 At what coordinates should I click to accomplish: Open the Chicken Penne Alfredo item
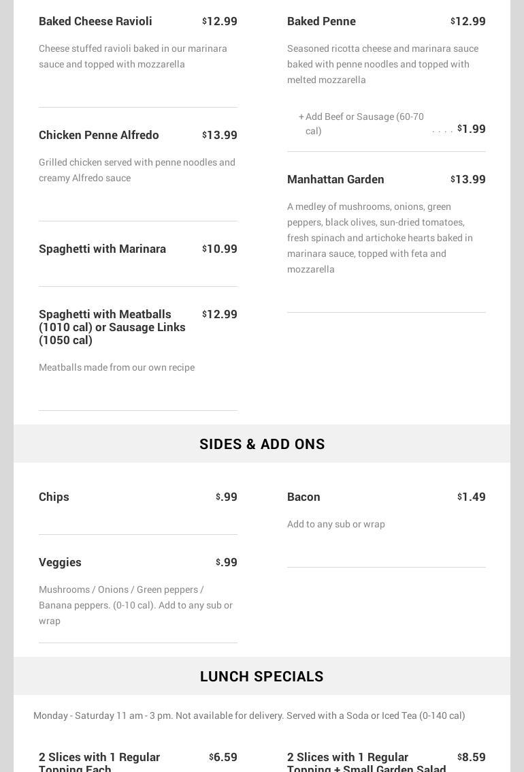pyautogui.click(x=99, y=135)
